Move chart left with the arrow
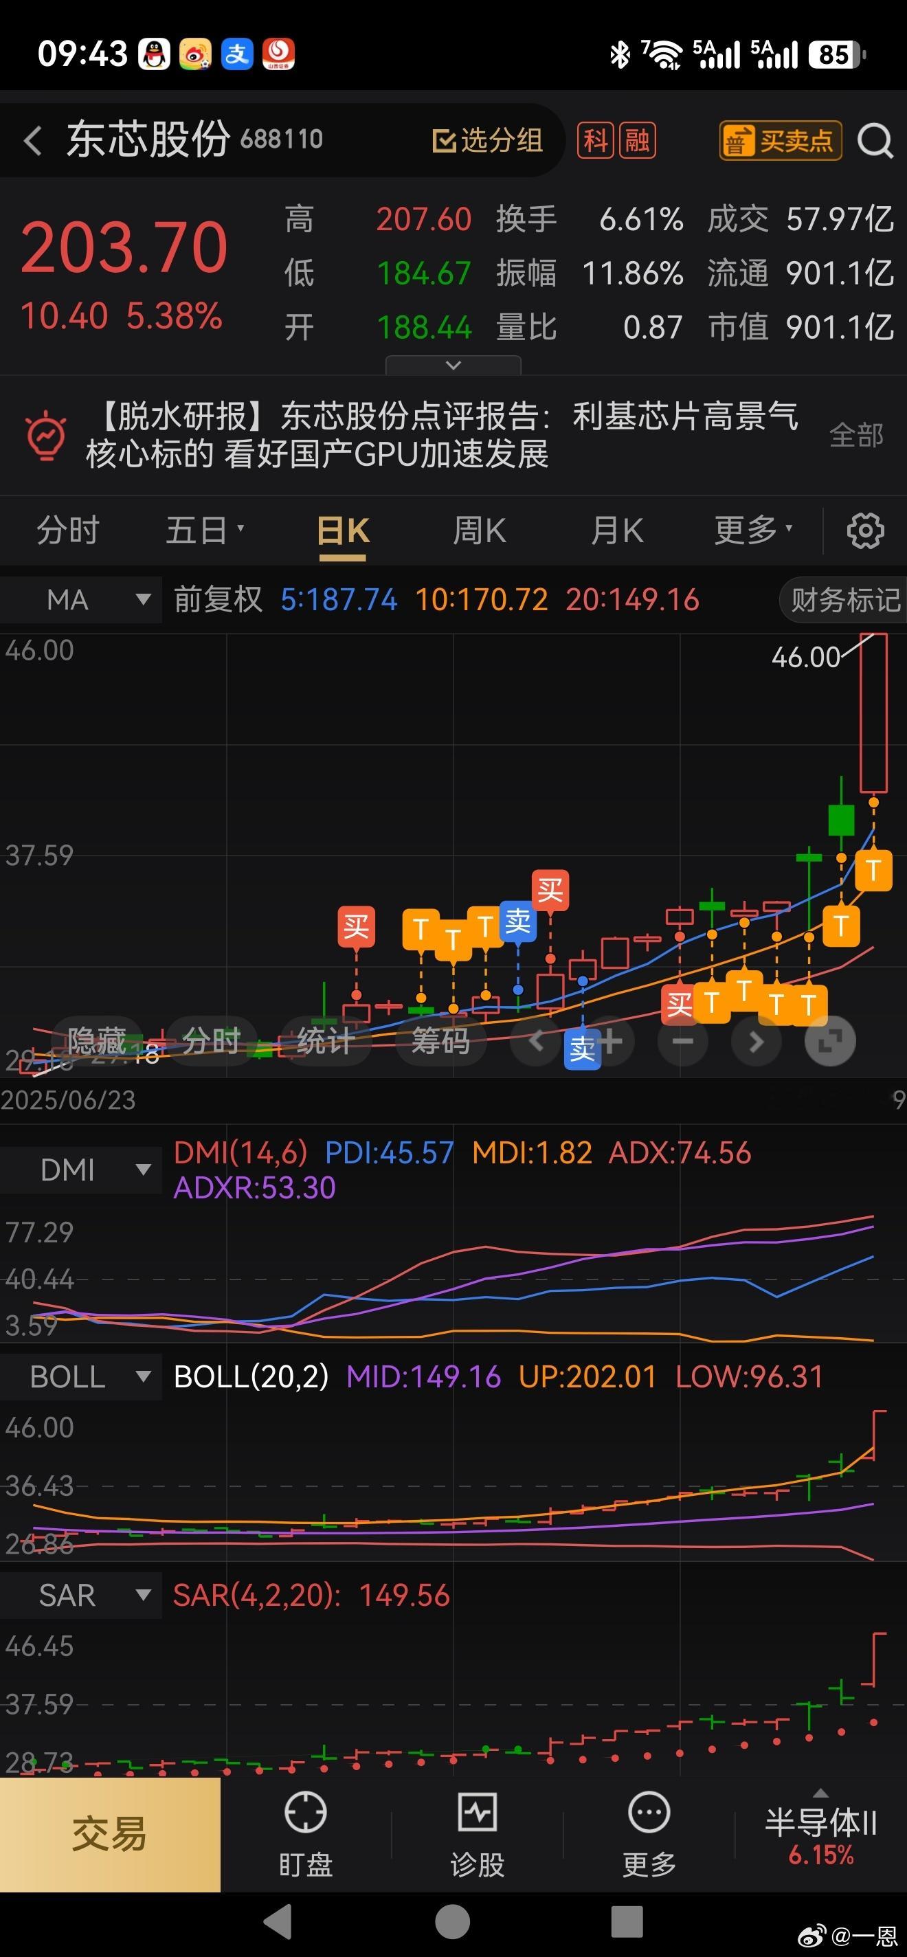This screenshot has width=907, height=1957. [535, 1041]
